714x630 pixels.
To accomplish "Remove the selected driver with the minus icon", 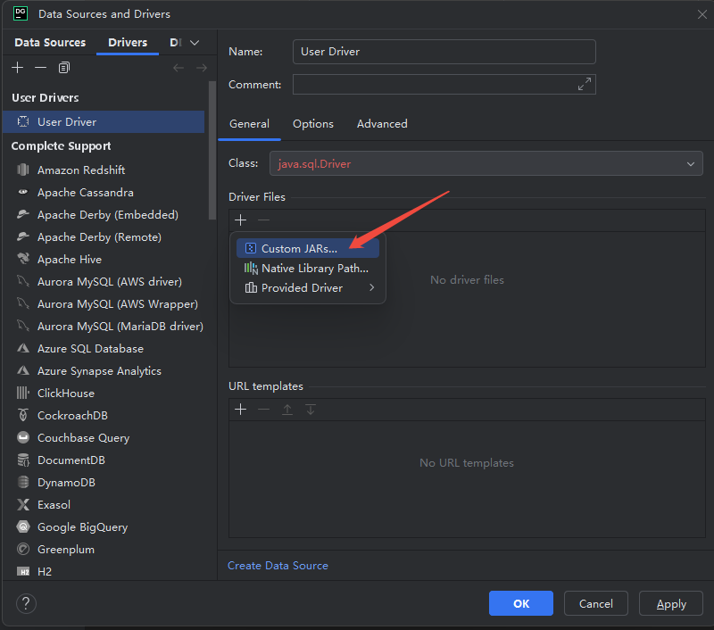I will point(40,68).
